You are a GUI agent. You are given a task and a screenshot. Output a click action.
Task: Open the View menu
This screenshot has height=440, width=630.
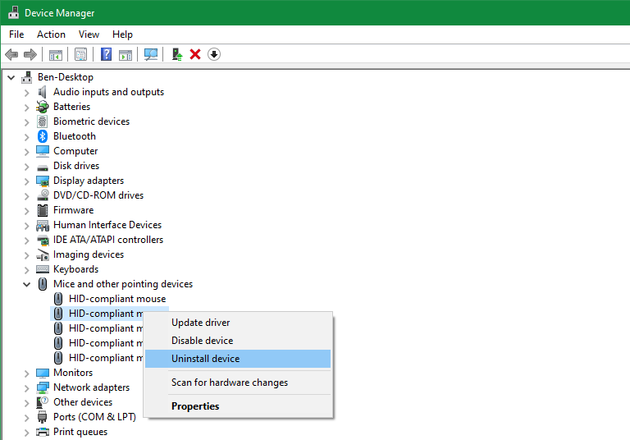(x=89, y=34)
